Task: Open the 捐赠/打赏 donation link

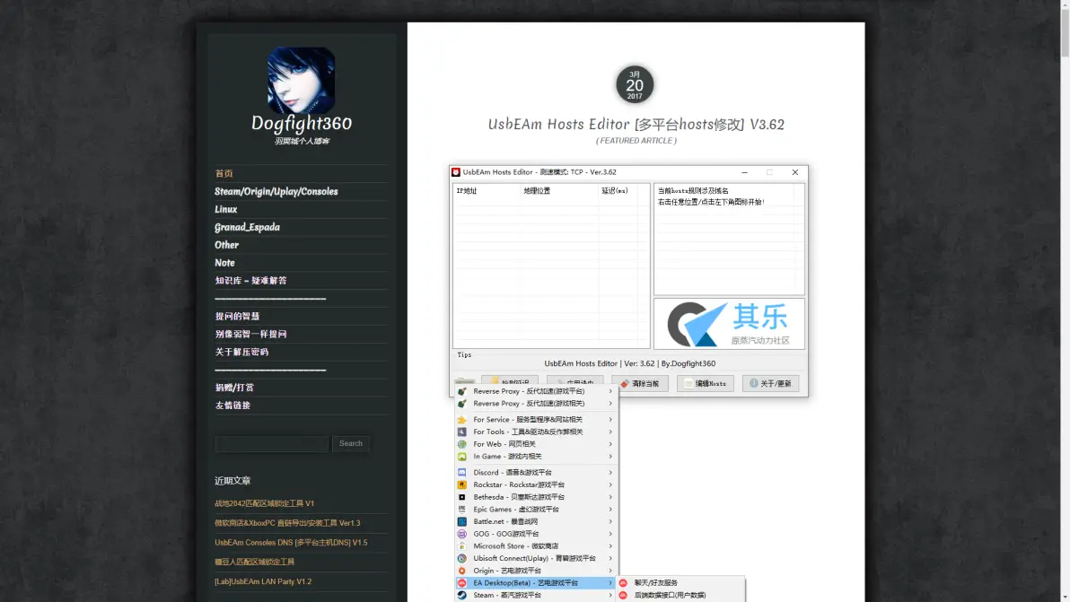Action: click(234, 388)
